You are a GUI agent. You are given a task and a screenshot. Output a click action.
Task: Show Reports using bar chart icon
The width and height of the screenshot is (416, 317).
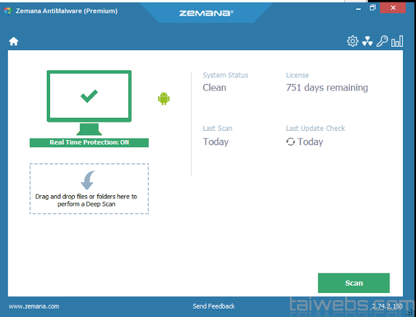(x=397, y=42)
